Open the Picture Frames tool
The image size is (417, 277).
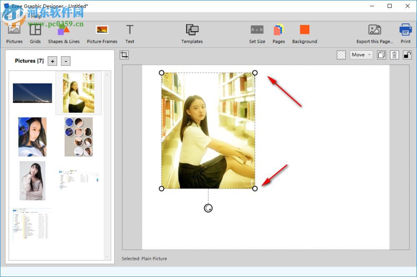(x=102, y=33)
